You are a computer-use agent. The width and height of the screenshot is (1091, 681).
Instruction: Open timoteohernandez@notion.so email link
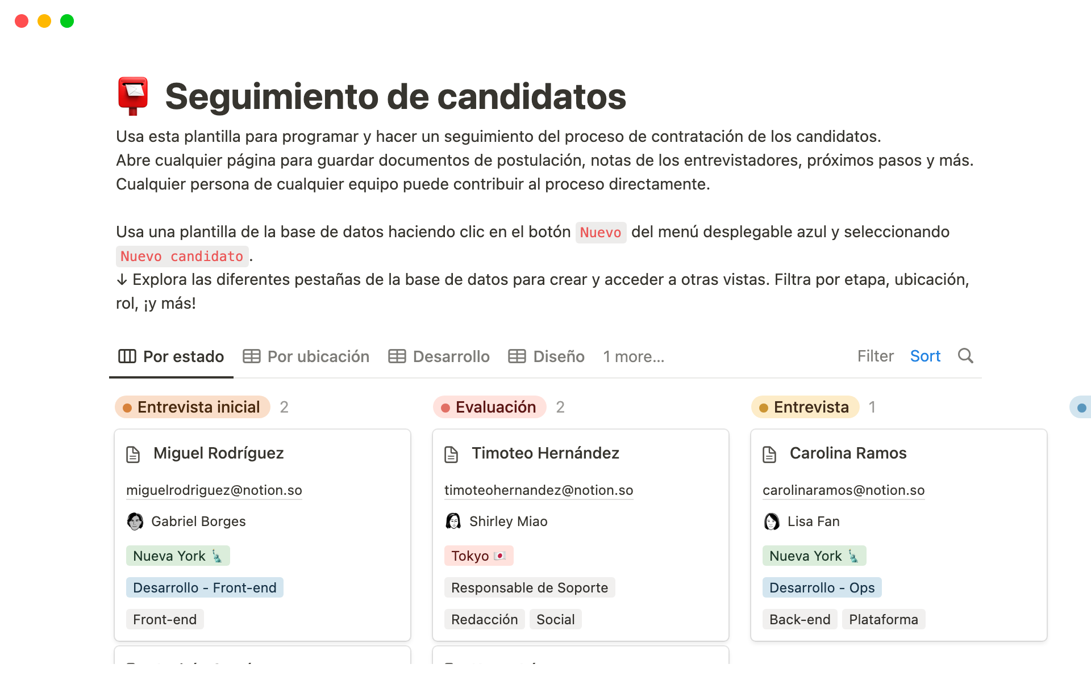539,490
